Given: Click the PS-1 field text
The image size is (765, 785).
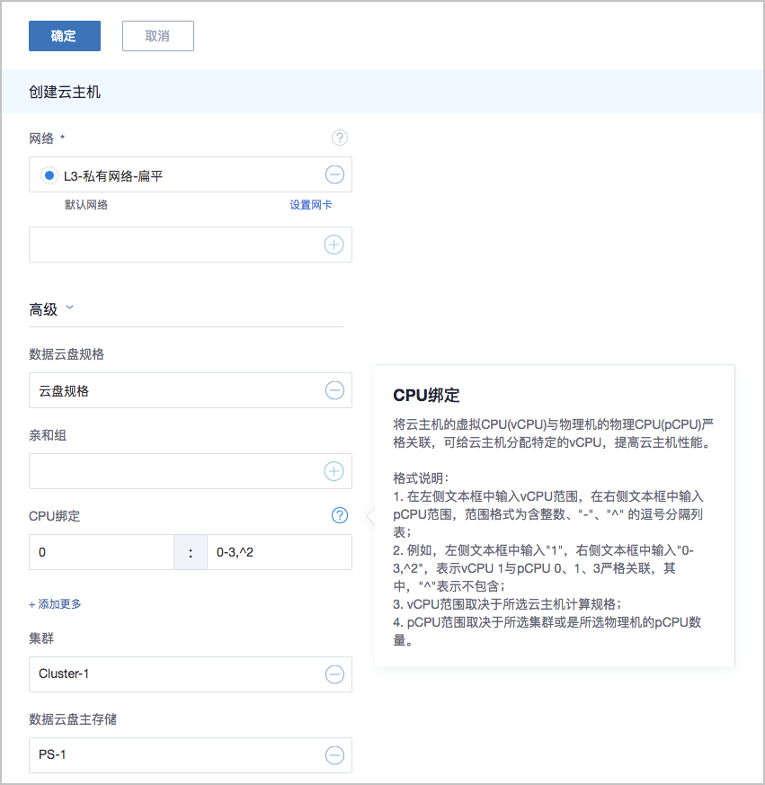Looking at the screenshot, I should pyautogui.click(x=52, y=754).
